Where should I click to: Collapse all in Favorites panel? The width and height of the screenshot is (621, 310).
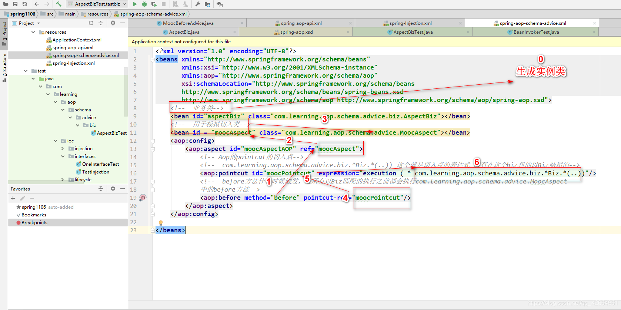pos(101,189)
